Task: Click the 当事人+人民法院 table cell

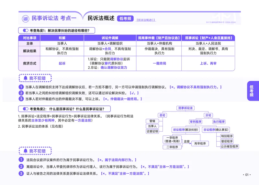Action: pos(208,43)
